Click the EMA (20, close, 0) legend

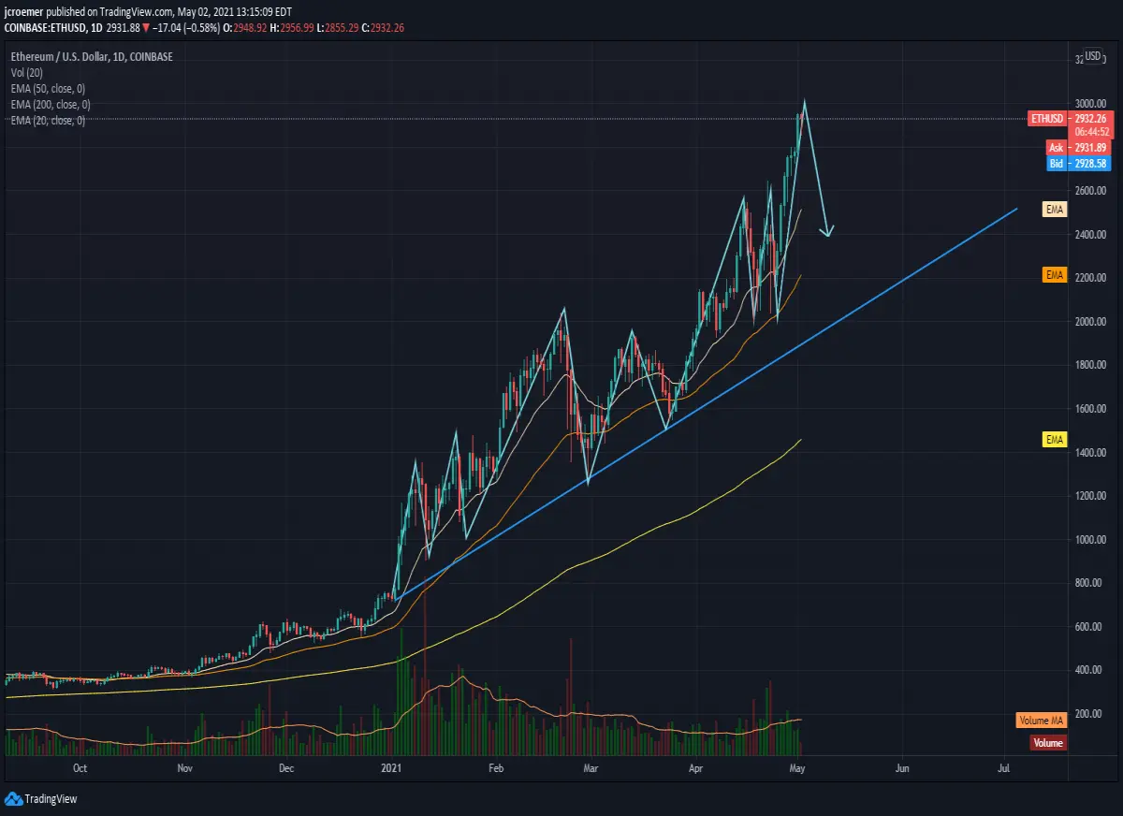coord(48,121)
